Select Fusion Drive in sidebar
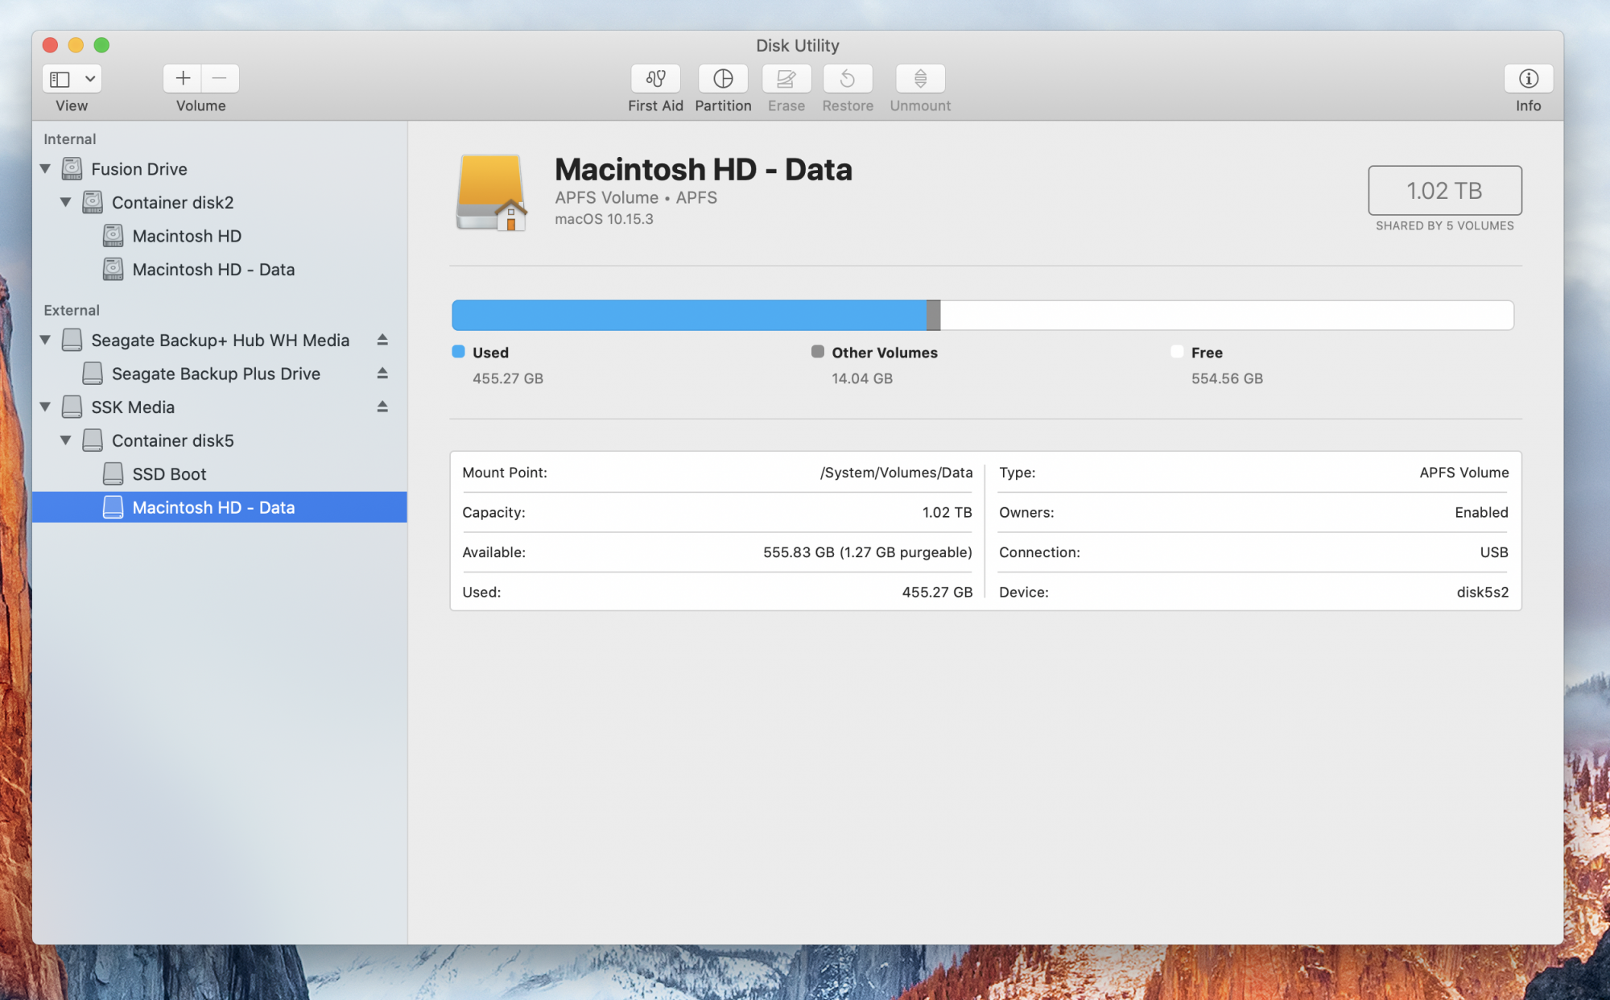This screenshot has width=1610, height=1000. tap(220, 169)
